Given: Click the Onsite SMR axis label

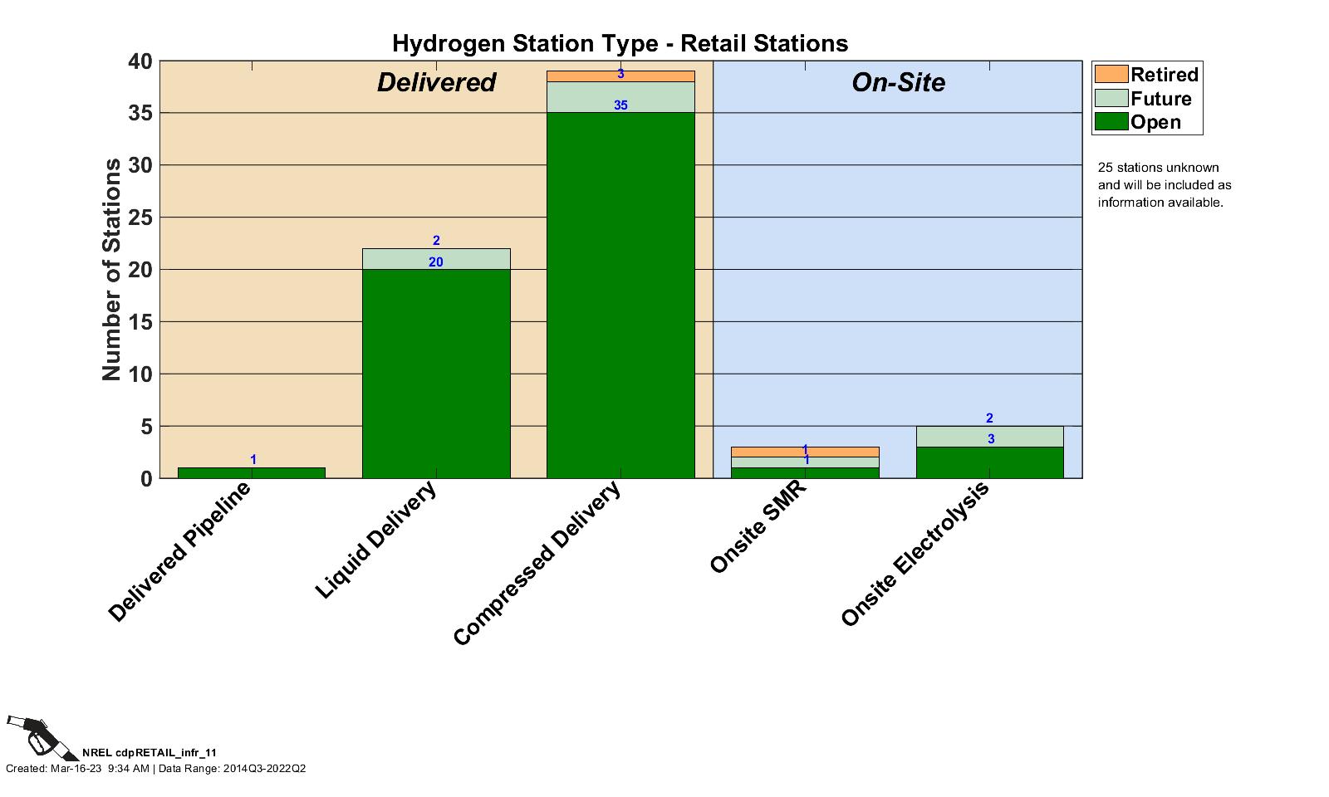Looking at the screenshot, I should (758, 528).
